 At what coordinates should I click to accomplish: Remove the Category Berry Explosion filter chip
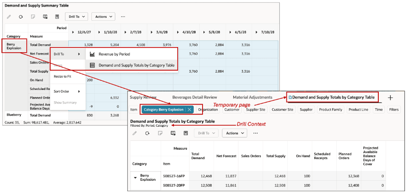(x=189, y=110)
